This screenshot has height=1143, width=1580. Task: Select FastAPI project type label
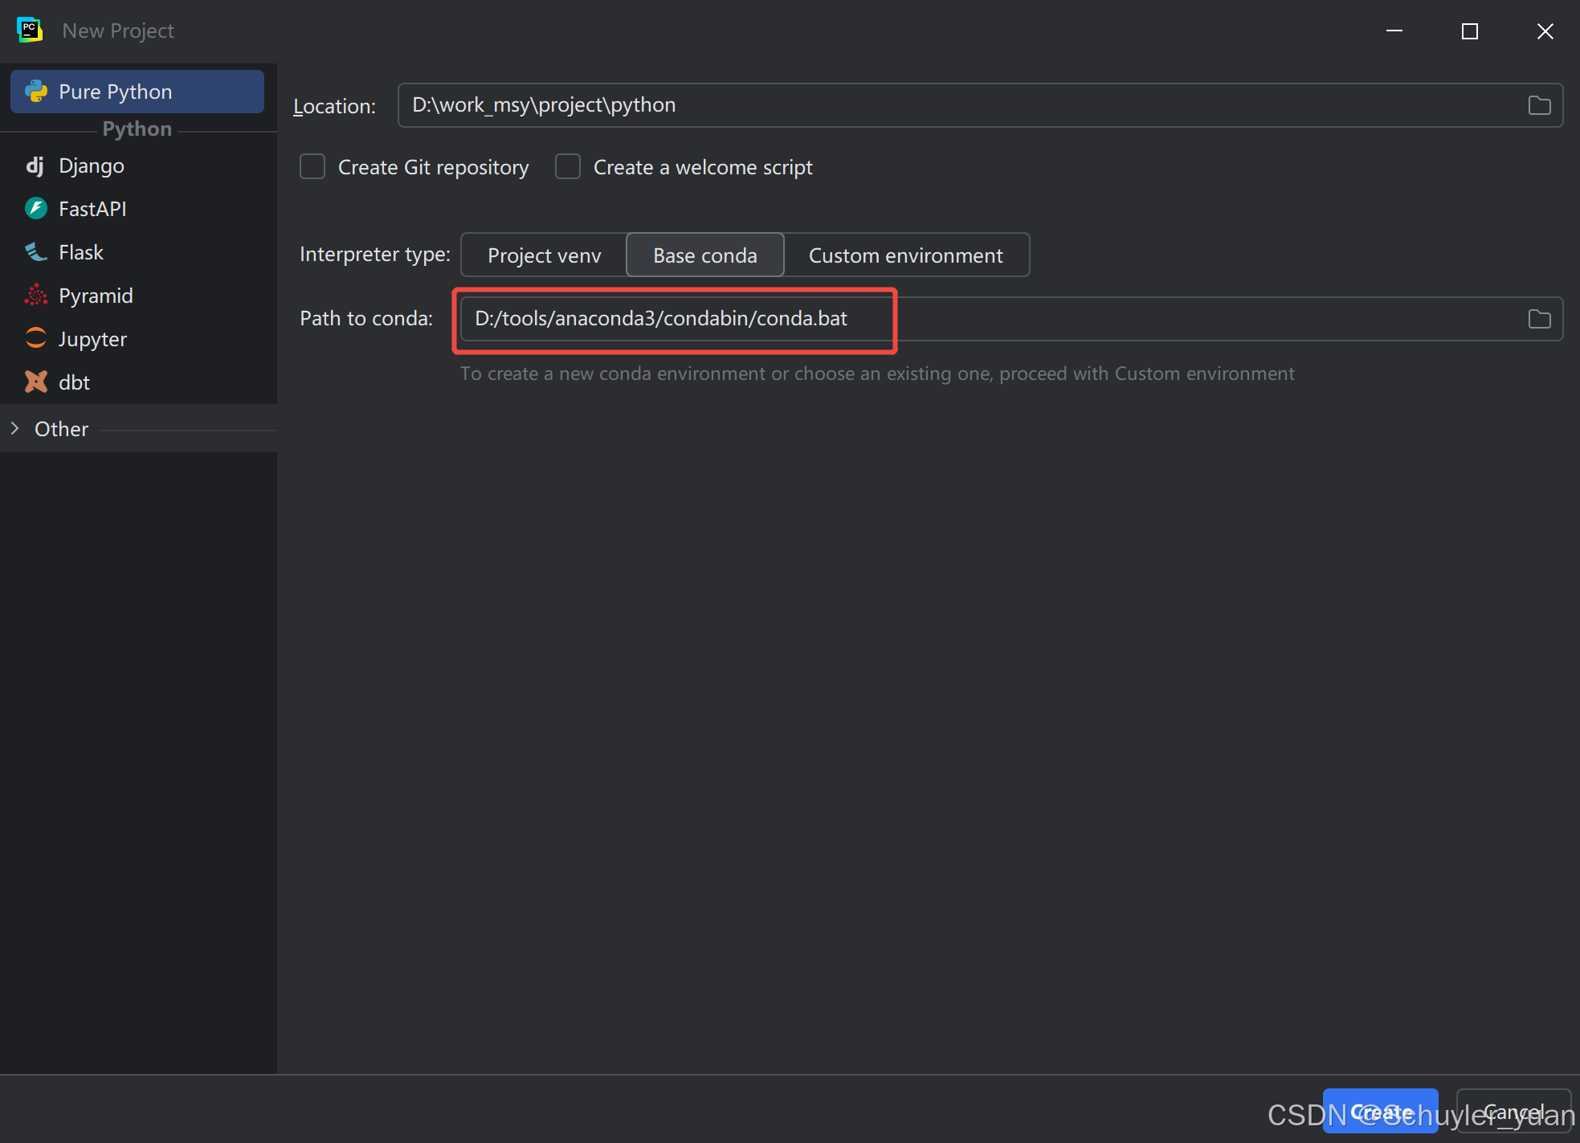pos(92,209)
